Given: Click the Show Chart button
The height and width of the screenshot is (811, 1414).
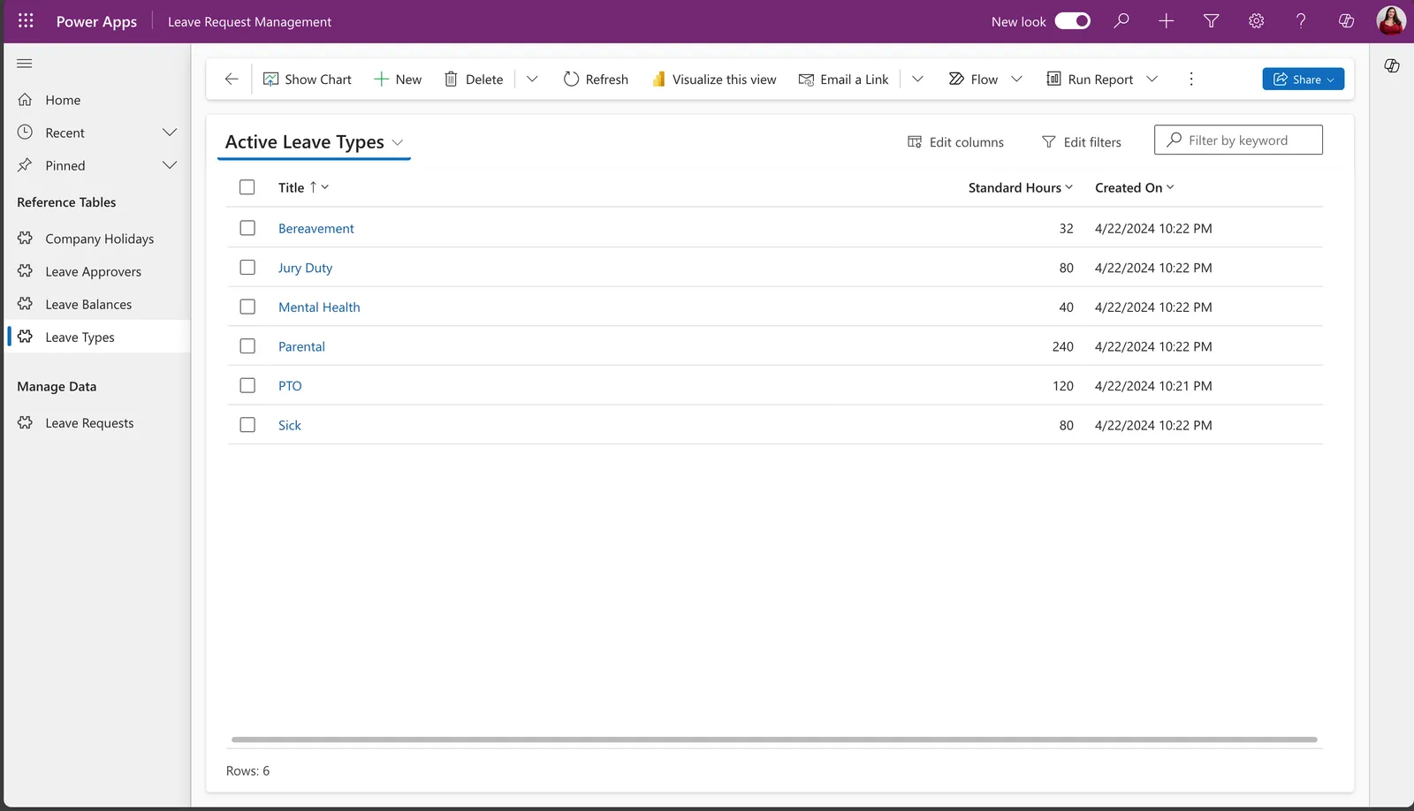Looking at the screenshot, I should (x=308, y=79).
